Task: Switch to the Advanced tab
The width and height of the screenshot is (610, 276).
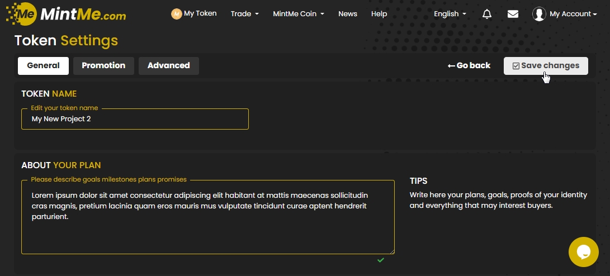Action: pyautogui.click(x=168, y=65)
